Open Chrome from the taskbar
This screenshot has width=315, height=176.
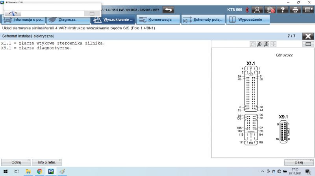40,171
